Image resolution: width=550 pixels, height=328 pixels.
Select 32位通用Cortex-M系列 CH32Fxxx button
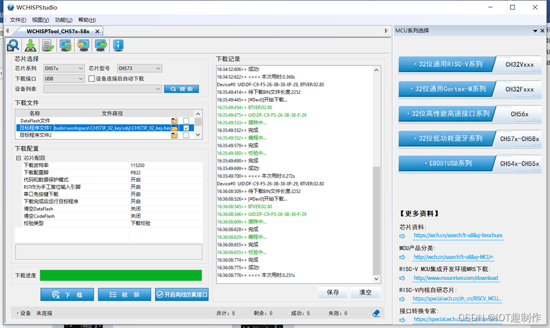tap(470, 89)
